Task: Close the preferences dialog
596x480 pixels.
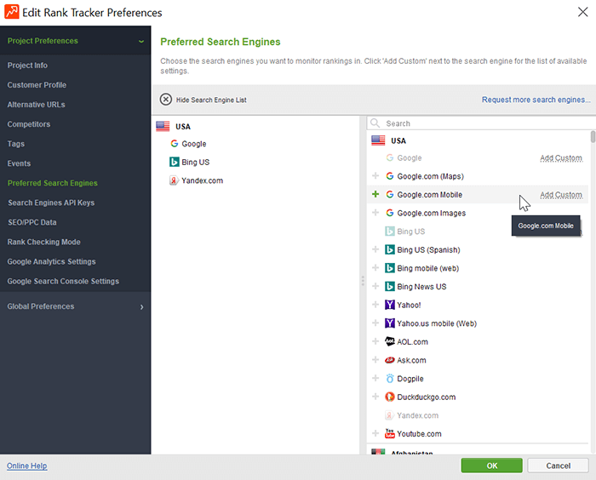Action: coord(582,12)
